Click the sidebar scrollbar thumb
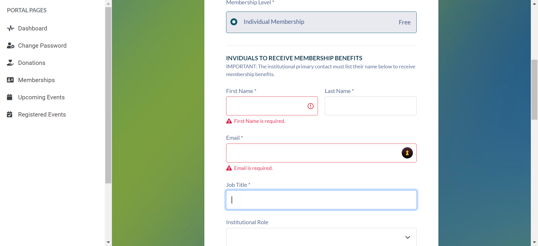The width and height of the screenshot is (538, 246). click(108, 95)
